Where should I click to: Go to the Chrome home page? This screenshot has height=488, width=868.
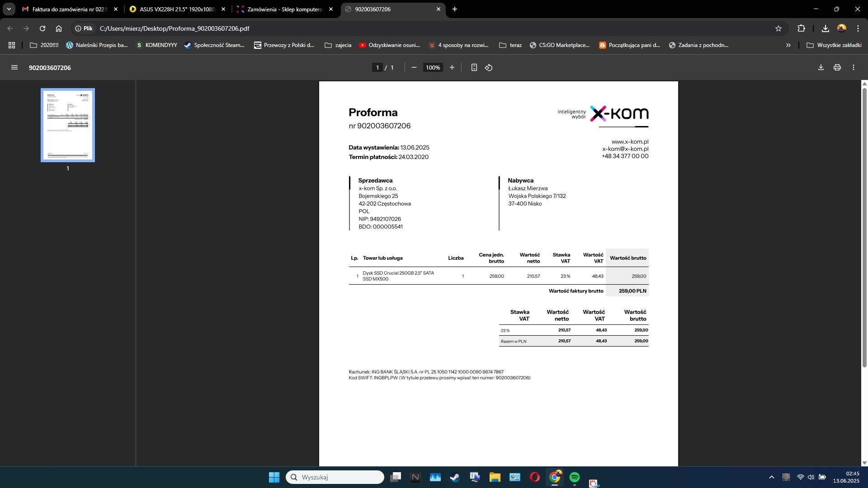[x=59, y=28]
